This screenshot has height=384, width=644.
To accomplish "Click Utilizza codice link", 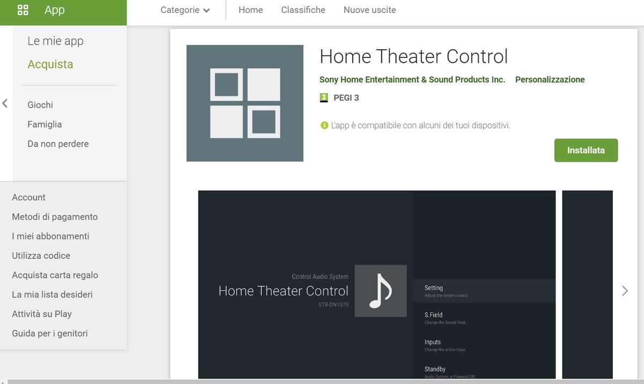I will point(41,255).
